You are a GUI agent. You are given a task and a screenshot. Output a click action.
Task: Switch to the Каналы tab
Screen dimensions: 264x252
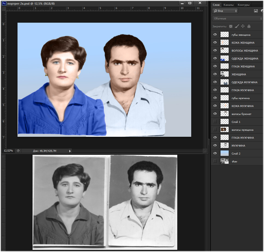228,5
